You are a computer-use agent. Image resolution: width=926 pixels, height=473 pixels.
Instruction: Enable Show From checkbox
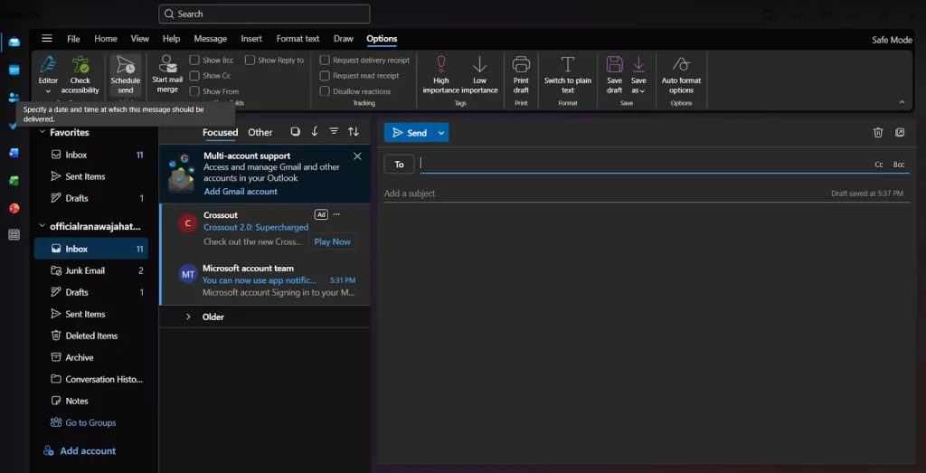tap(194, 91)
